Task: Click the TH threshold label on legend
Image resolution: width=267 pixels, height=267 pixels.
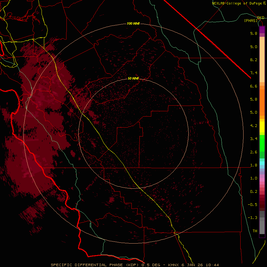Action: pyautogui.click(x=255, y=231)
